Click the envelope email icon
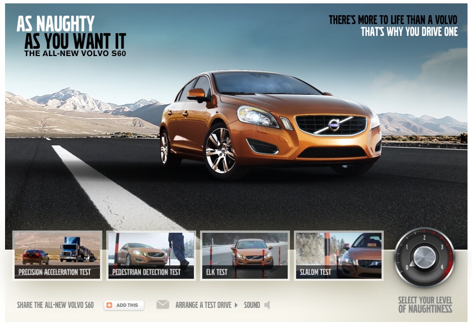This screenshot has width=472, height=327. [162, 305]
